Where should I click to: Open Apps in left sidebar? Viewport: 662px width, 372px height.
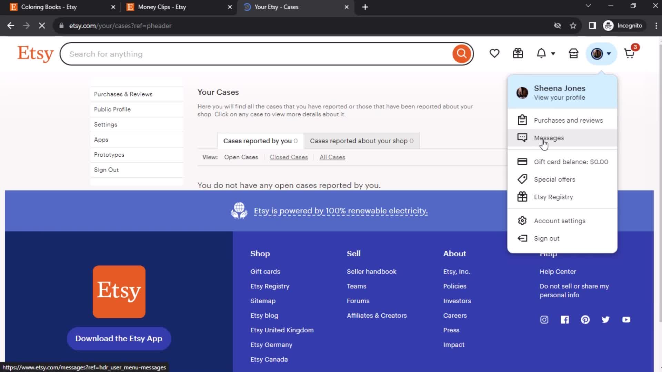[101, 139]
